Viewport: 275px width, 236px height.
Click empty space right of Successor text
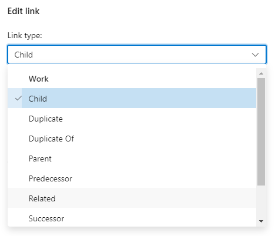click(157, 218)
